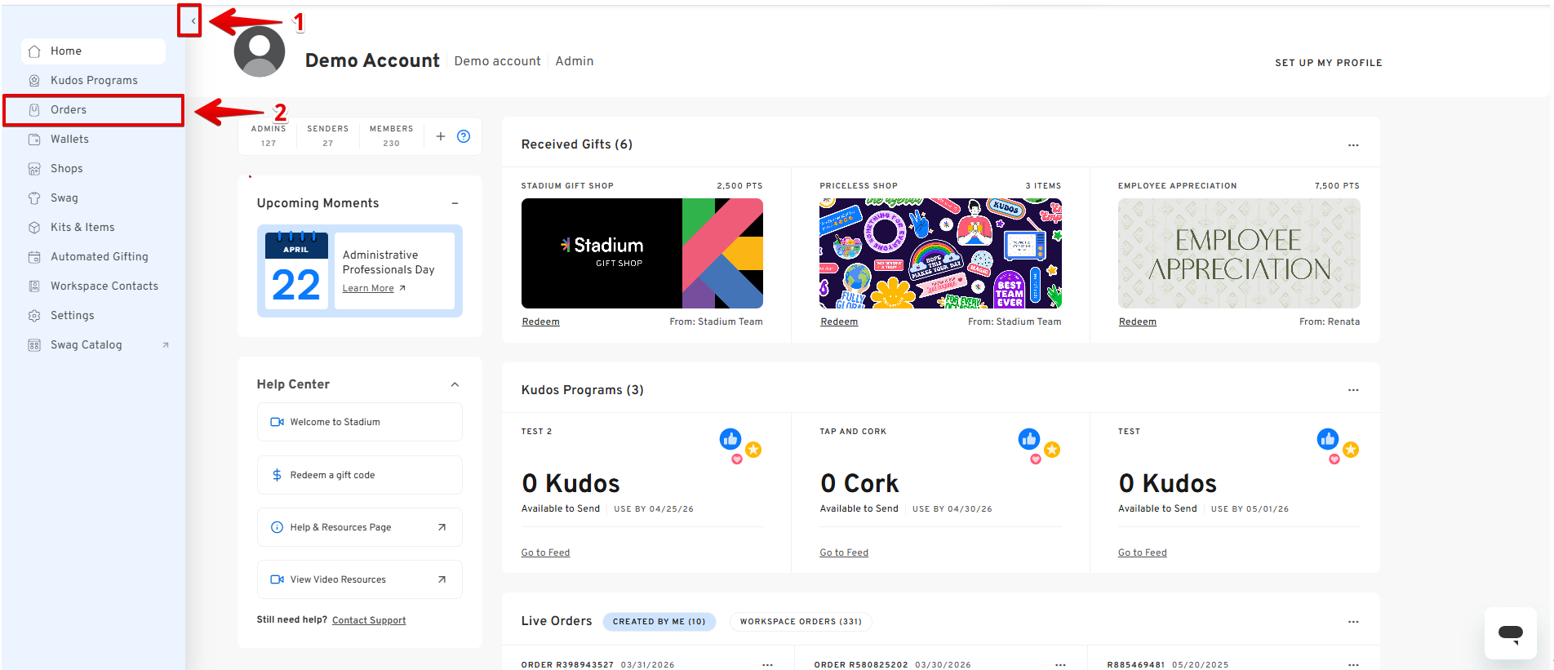Toggle the Created By Me orders filter
The height and width of the screenshot is (670, 1554).
659,622
